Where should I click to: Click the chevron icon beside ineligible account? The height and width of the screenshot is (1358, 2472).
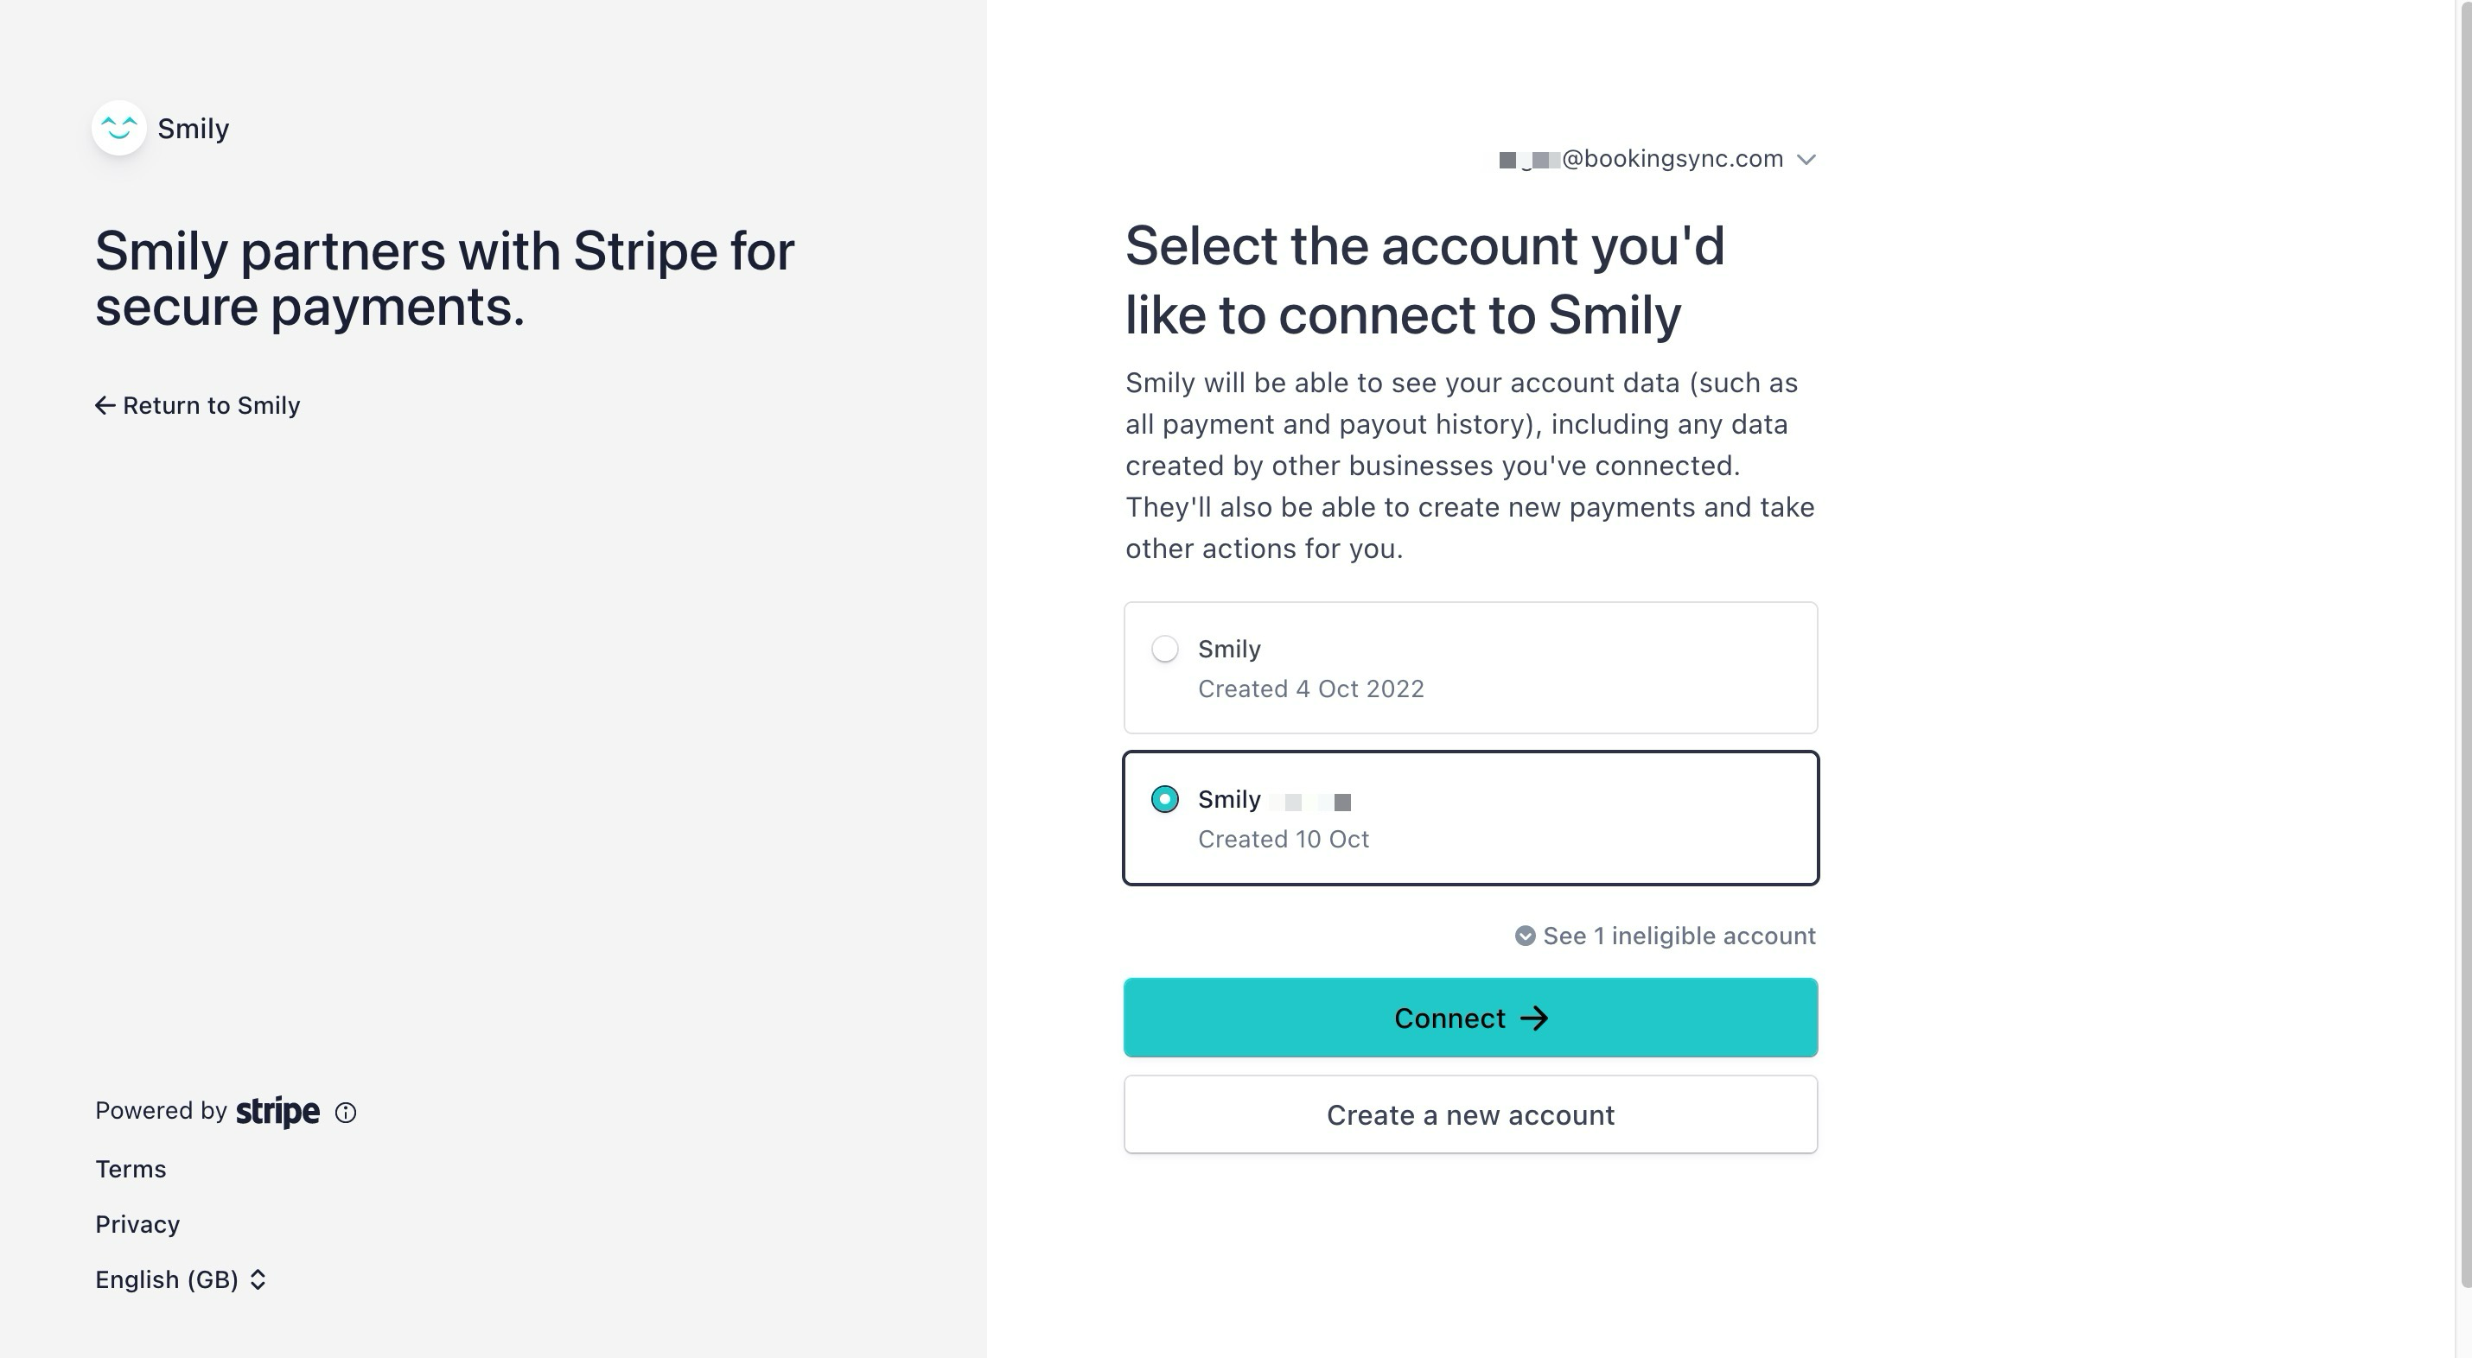tap(1525, 936)
